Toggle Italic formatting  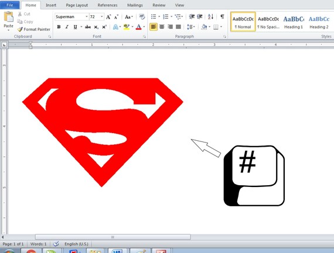(67, 27)
